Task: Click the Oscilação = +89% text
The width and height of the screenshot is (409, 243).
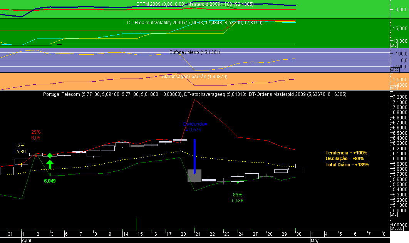Action: (x=345, y=159)
